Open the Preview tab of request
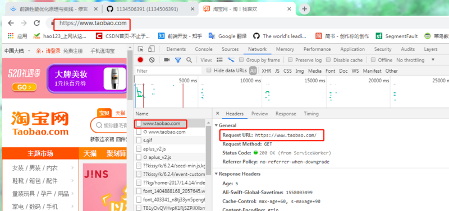This screenshot has width=449, height=211. tap(259, 114)
